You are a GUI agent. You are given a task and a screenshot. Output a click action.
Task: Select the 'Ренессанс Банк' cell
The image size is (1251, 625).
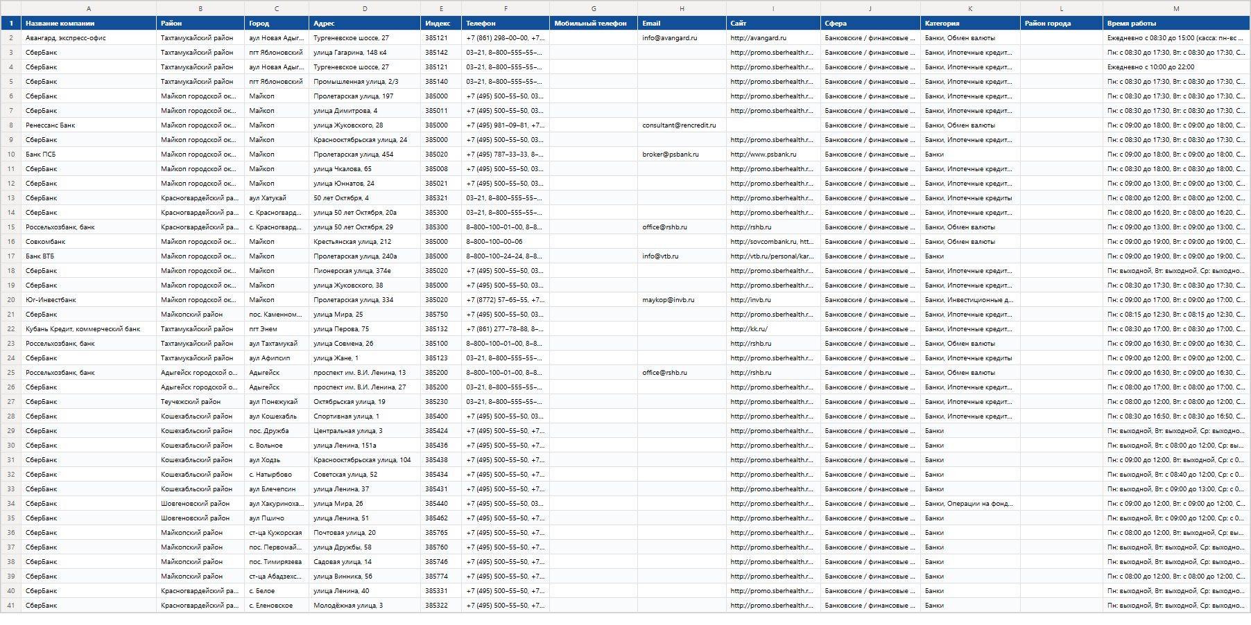pos(89,125)
